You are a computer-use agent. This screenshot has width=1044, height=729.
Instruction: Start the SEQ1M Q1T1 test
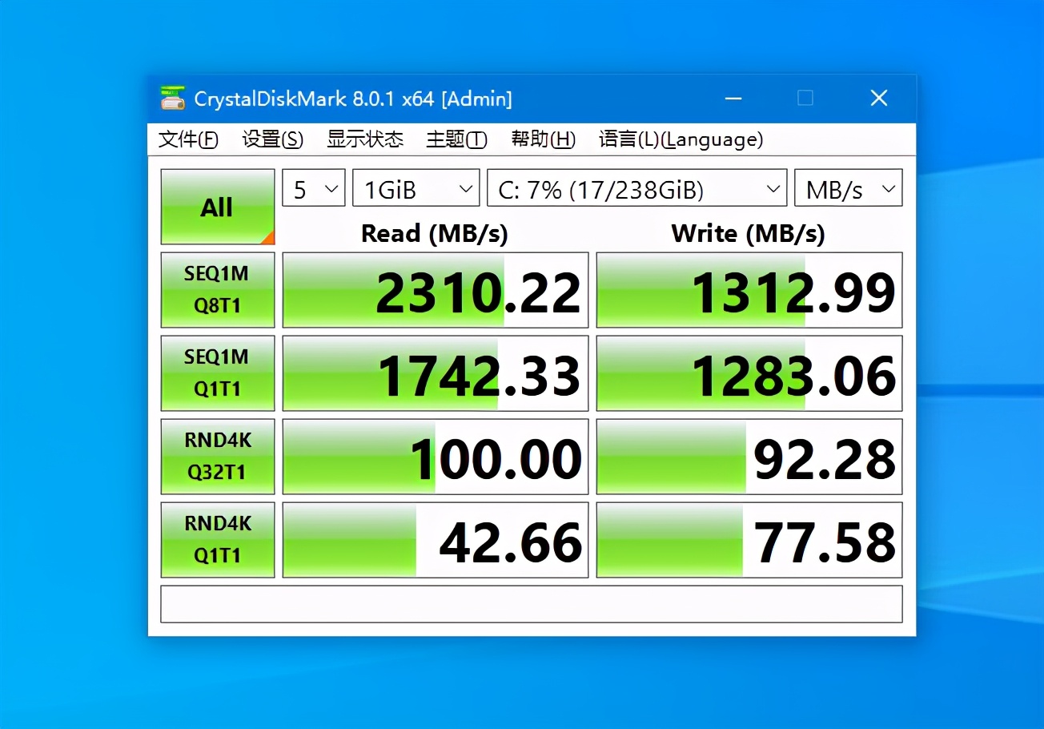(x=218, y=373)
